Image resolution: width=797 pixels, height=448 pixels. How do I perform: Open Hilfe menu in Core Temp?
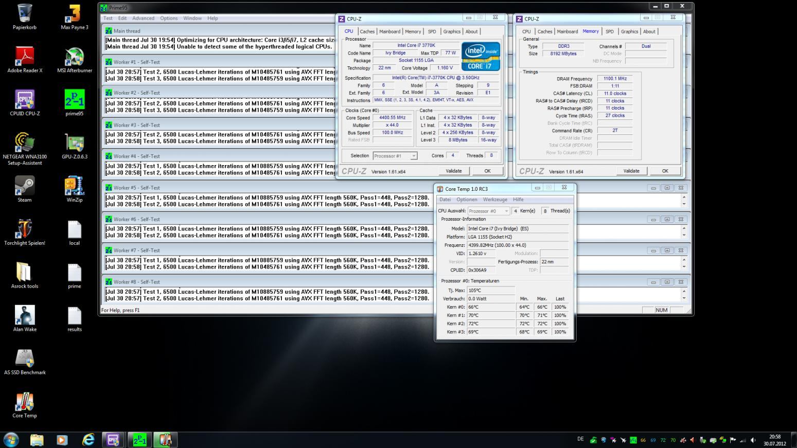(518, 200)
